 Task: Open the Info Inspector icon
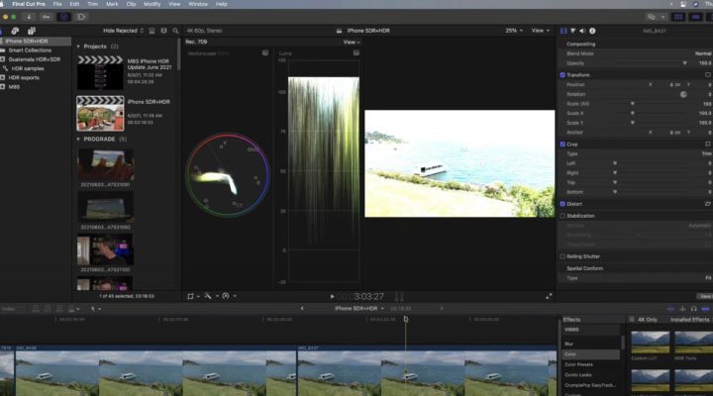pyautogui.click(x=592, y=31)
